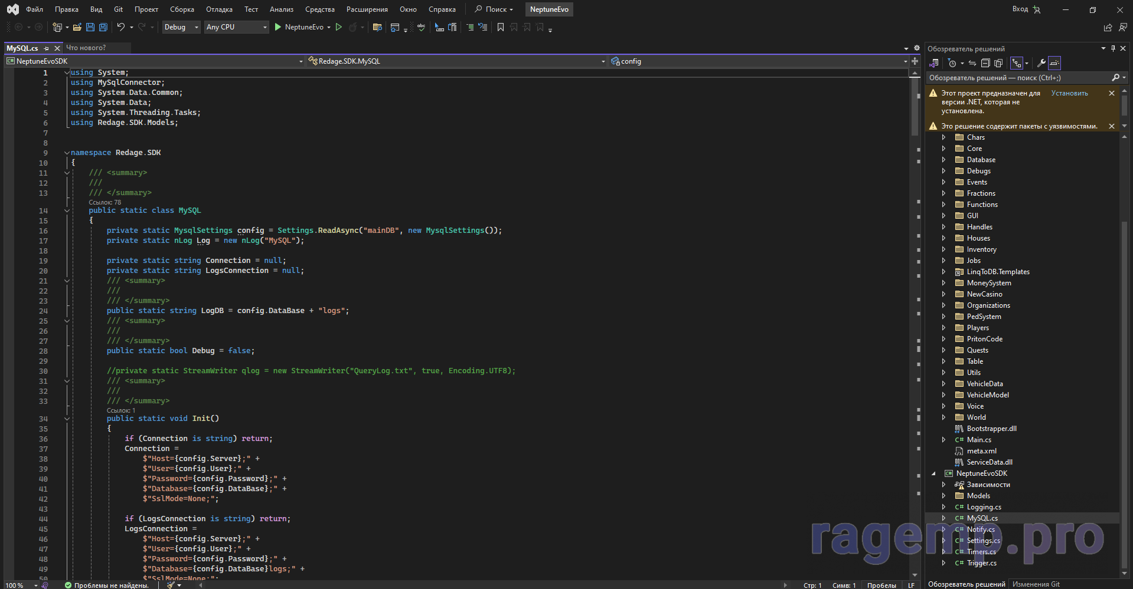Click the Save All toolbar icon
The image size is (1133, 589).
[x=103, y=27]
